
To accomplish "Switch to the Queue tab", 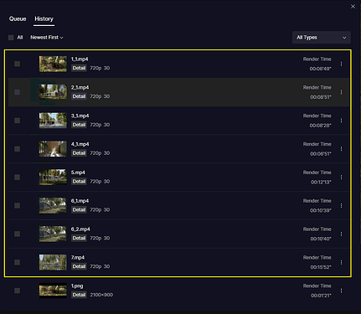I will tap(18, 18).
